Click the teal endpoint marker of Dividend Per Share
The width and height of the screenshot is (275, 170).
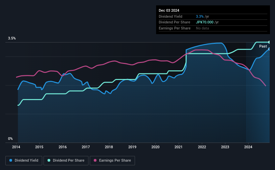pos(269,42)
